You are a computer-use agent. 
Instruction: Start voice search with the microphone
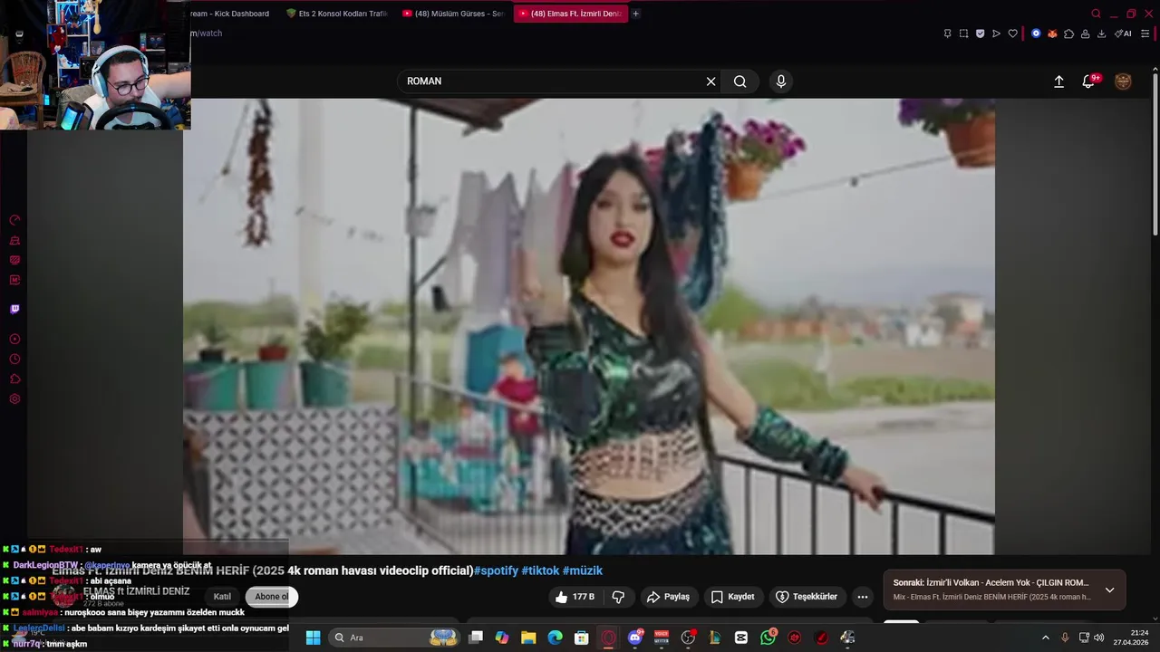[781, 81]
